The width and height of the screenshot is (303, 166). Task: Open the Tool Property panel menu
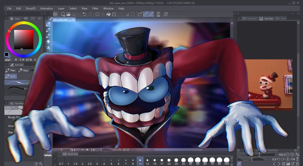pos(7,103)
